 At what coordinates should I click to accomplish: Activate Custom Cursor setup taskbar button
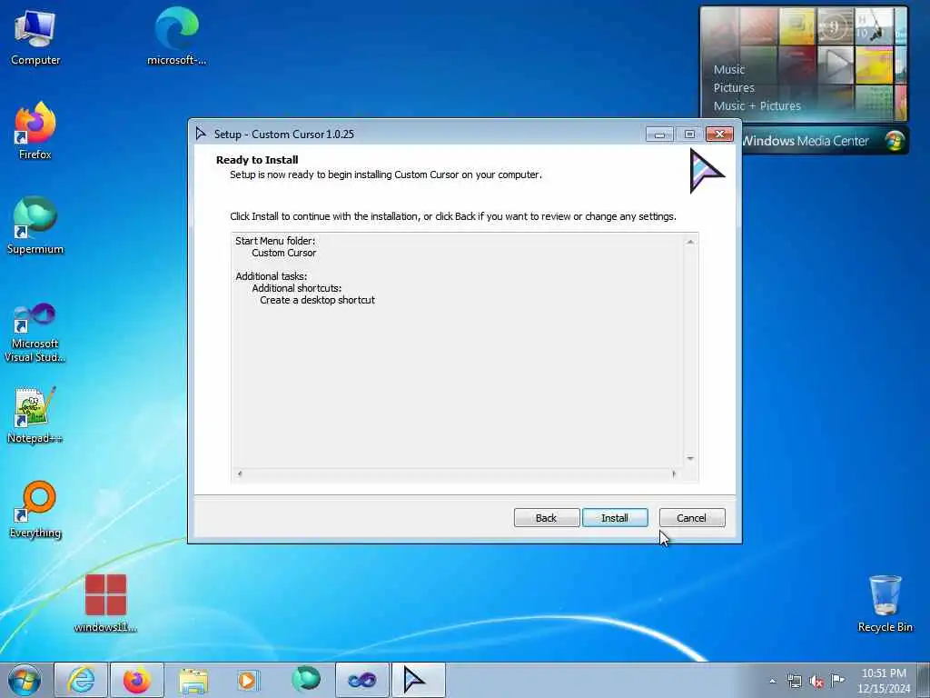point(418,680)
